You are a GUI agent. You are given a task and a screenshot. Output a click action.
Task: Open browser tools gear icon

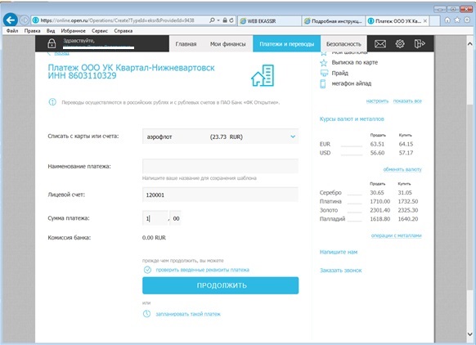467,20
